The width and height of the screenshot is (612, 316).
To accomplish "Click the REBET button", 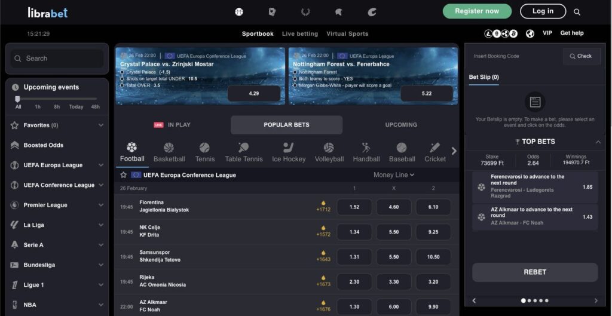I will [x=535, y=272].
